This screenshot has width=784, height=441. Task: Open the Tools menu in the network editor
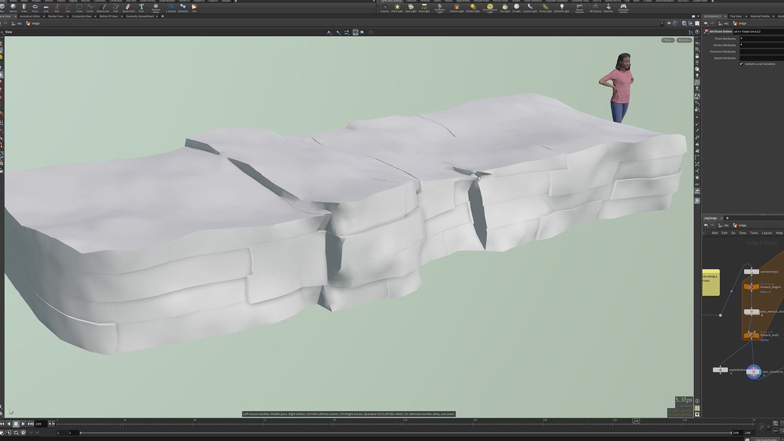point(753,233)
